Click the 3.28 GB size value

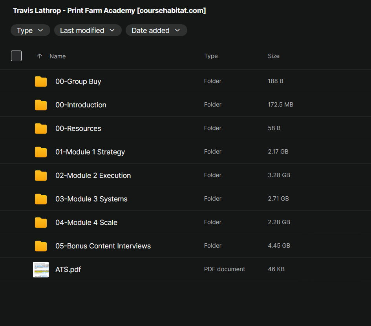(279, 175)
